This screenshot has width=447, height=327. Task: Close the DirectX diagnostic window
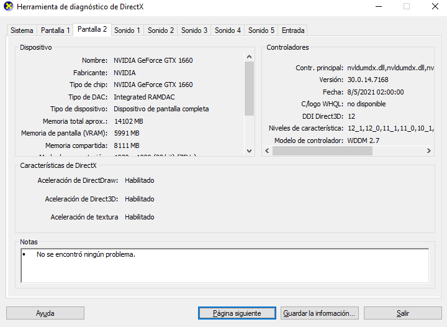coord(435,6)
